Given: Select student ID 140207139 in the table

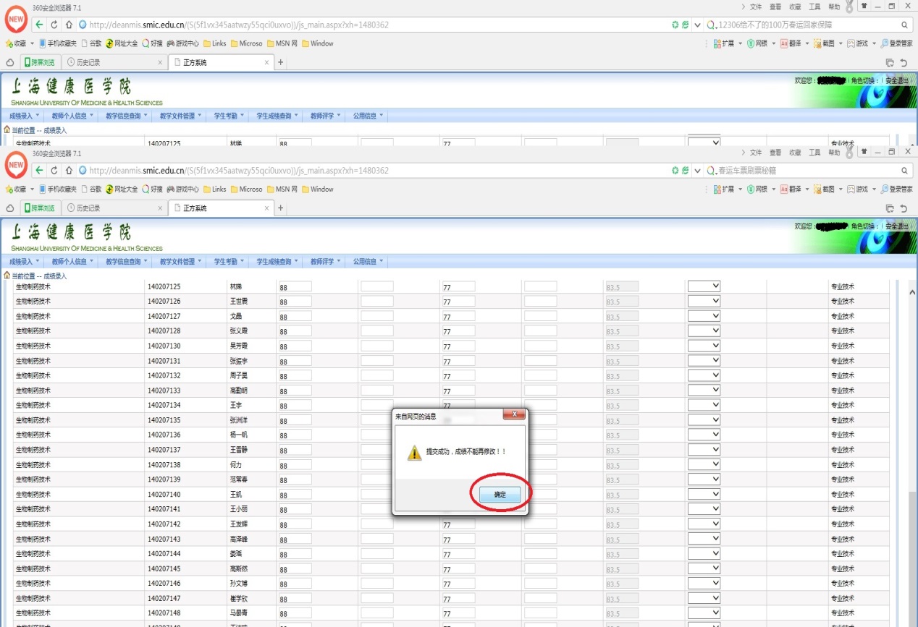Looking at the screenshot, I should pyautogui.click(x=164, y=479).
